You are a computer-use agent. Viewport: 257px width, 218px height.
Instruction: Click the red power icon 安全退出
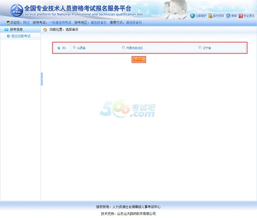point(241,16)
